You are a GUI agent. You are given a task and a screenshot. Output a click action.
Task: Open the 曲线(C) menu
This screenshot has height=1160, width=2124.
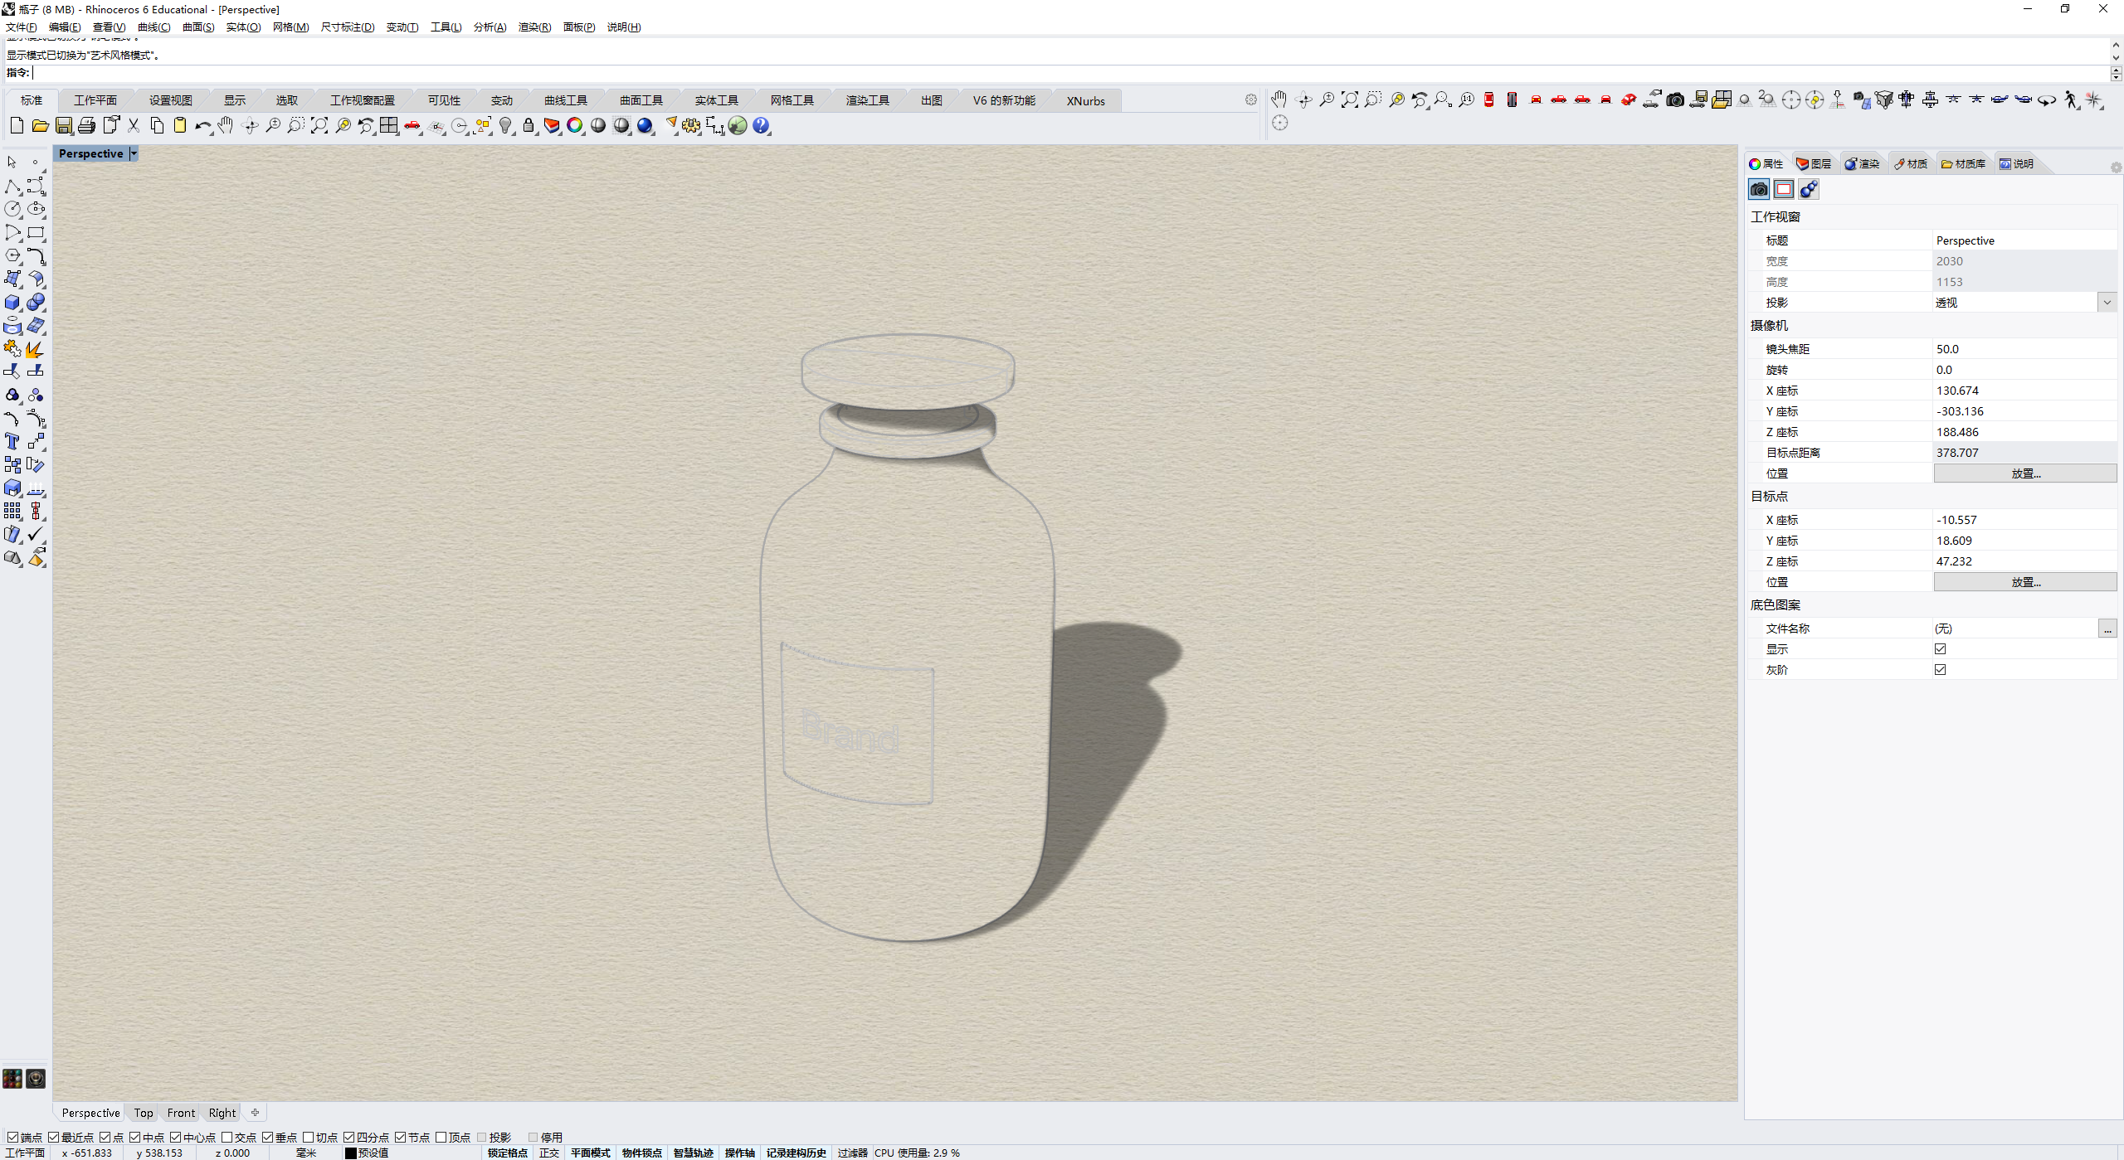click(x=154, y=27)
